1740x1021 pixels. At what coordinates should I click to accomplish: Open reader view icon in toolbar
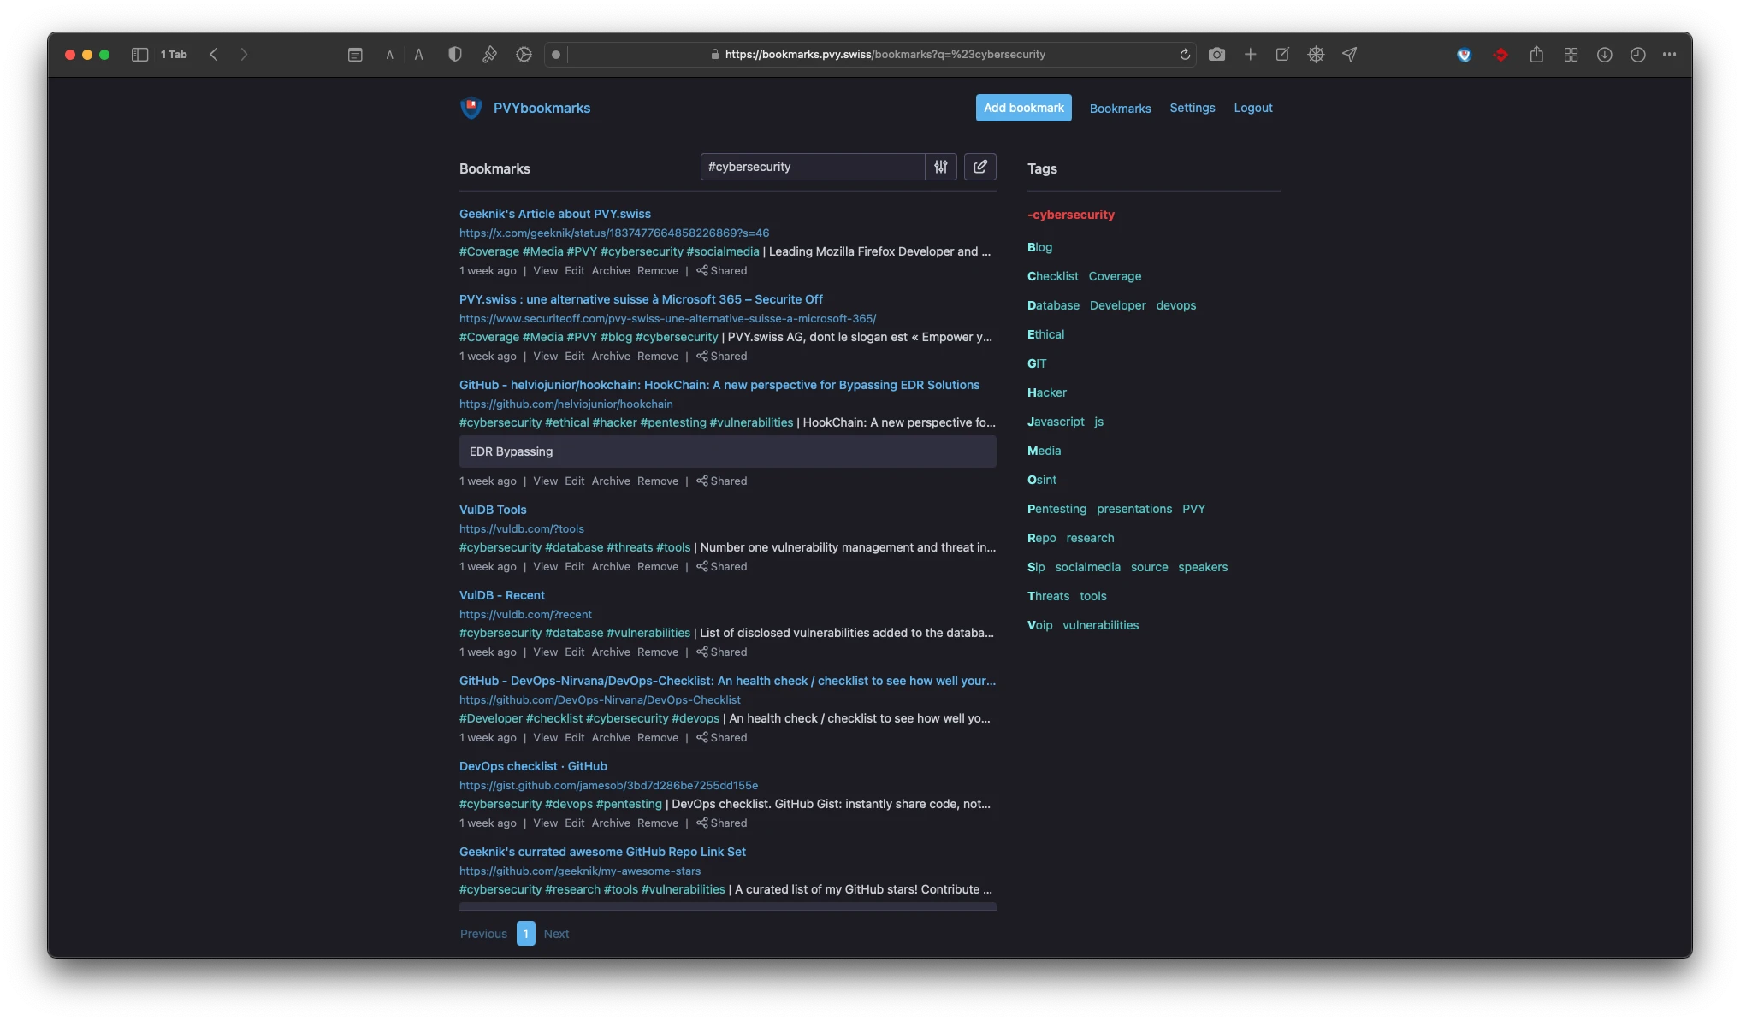pyautogui.click(x=355, y=55)
